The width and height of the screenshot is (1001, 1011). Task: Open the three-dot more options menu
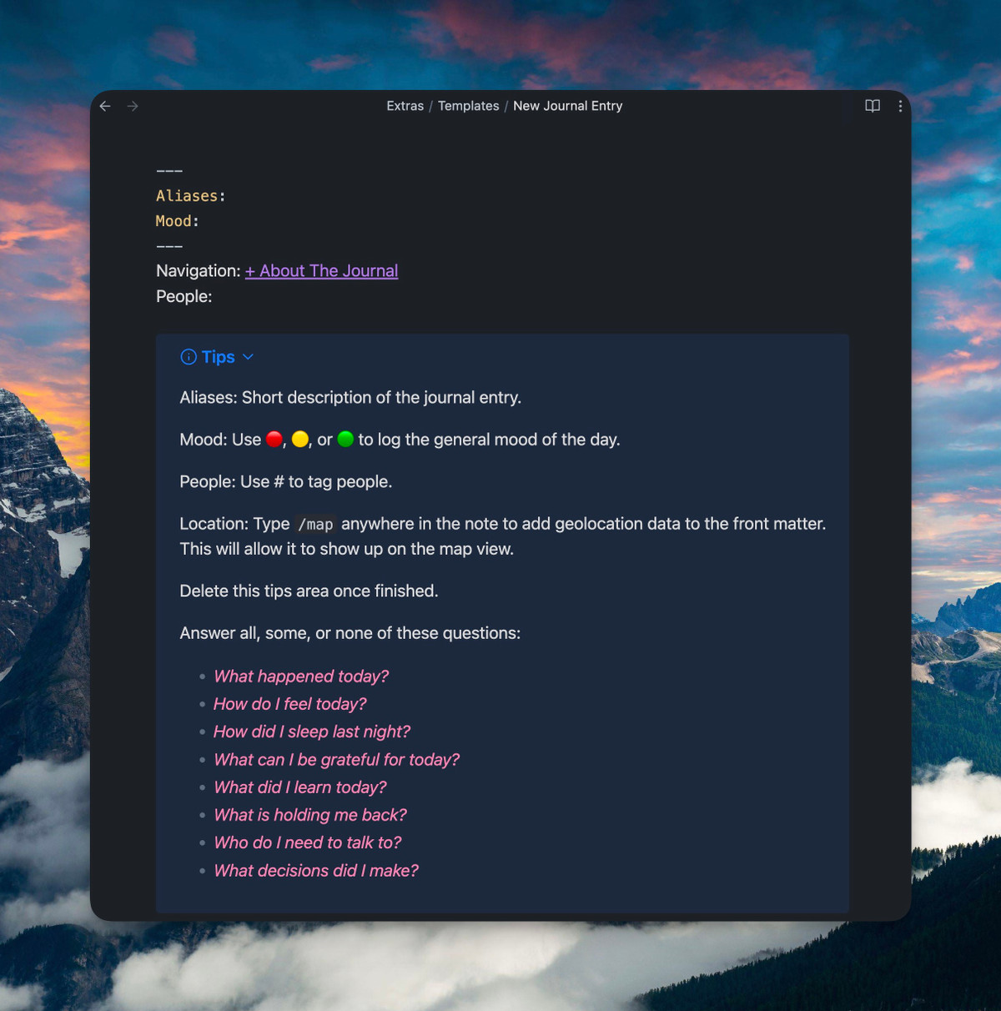click(900, 106)
